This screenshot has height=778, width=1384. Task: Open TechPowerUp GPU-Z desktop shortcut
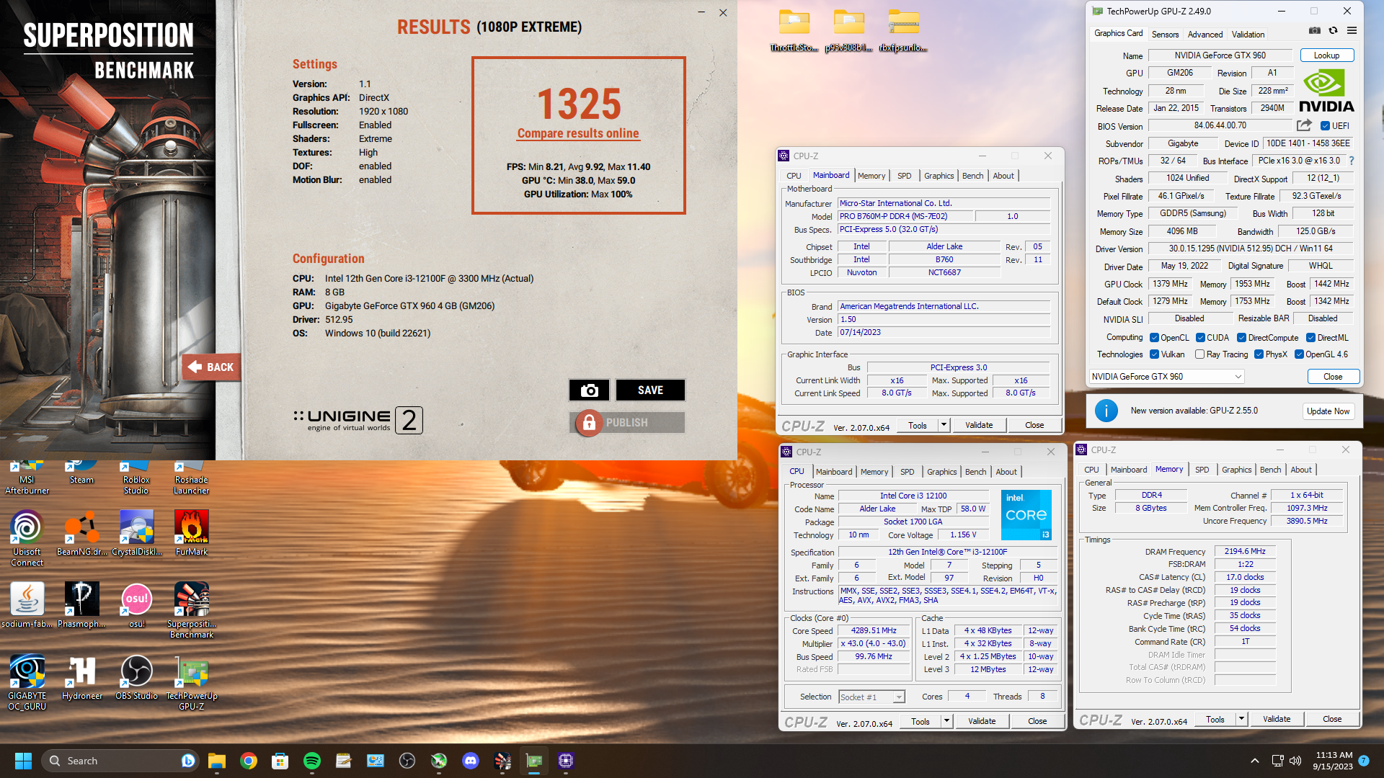click(191, 681)
